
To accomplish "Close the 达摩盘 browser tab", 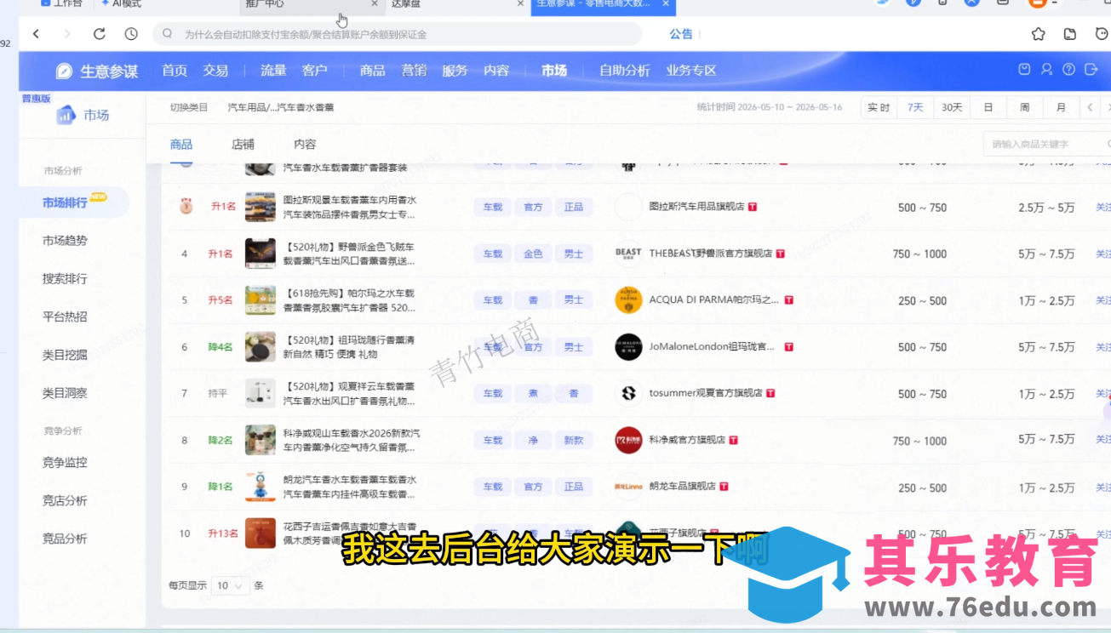I will 520,4.
